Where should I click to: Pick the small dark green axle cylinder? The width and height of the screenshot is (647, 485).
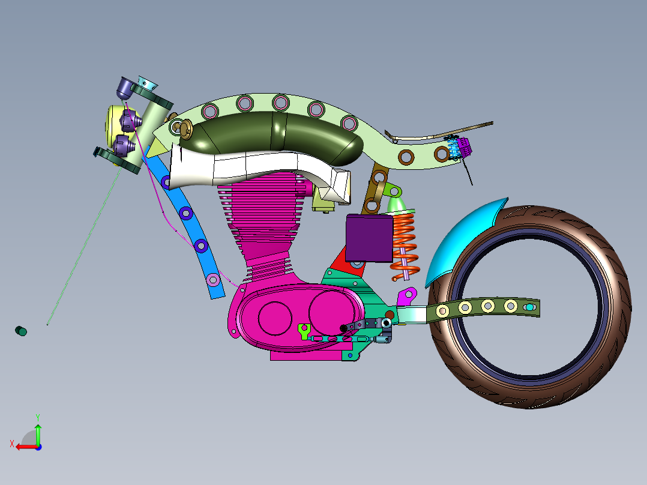click(20, 331)
